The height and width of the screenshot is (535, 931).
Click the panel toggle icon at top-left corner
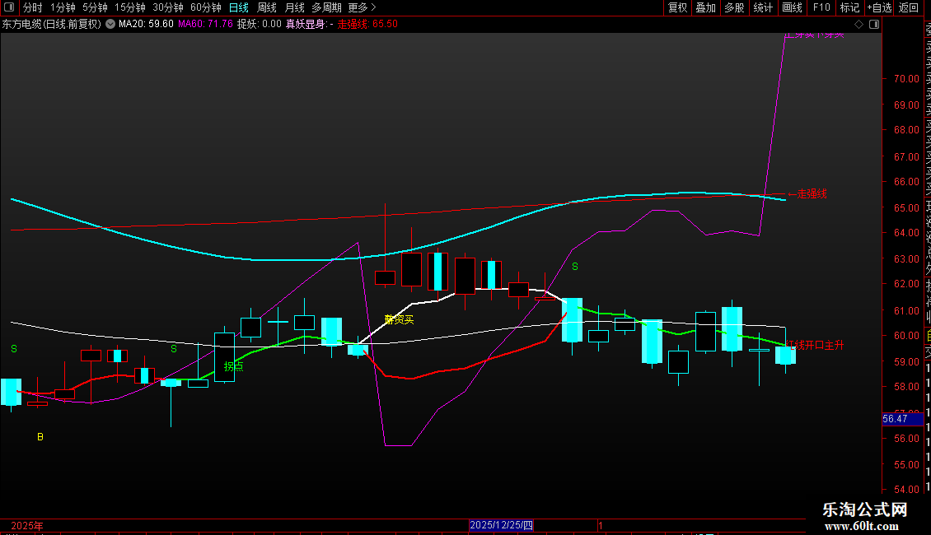point(9,7)
